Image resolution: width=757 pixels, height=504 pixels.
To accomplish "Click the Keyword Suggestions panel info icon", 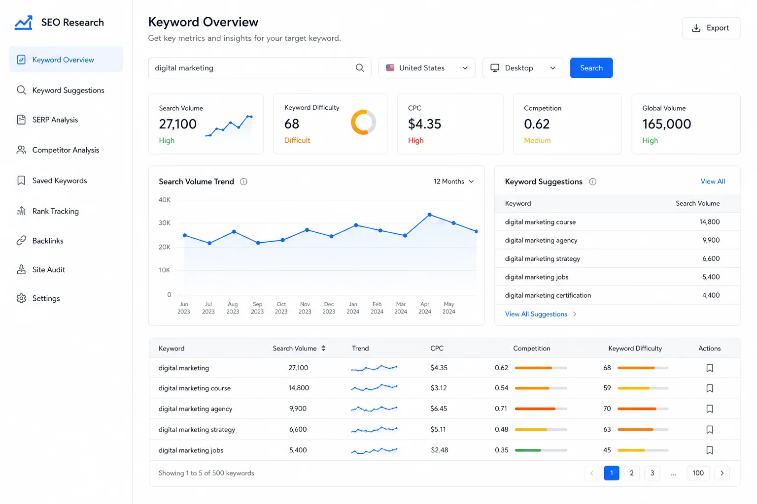I will (593, 182).
